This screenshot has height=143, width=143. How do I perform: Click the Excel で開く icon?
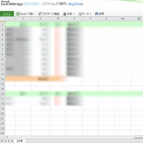click(18, 14)
